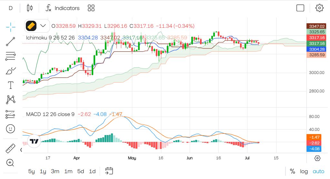This screenshot has height=179, width=330.
Task: Set range to 1y
Action: 43,172
